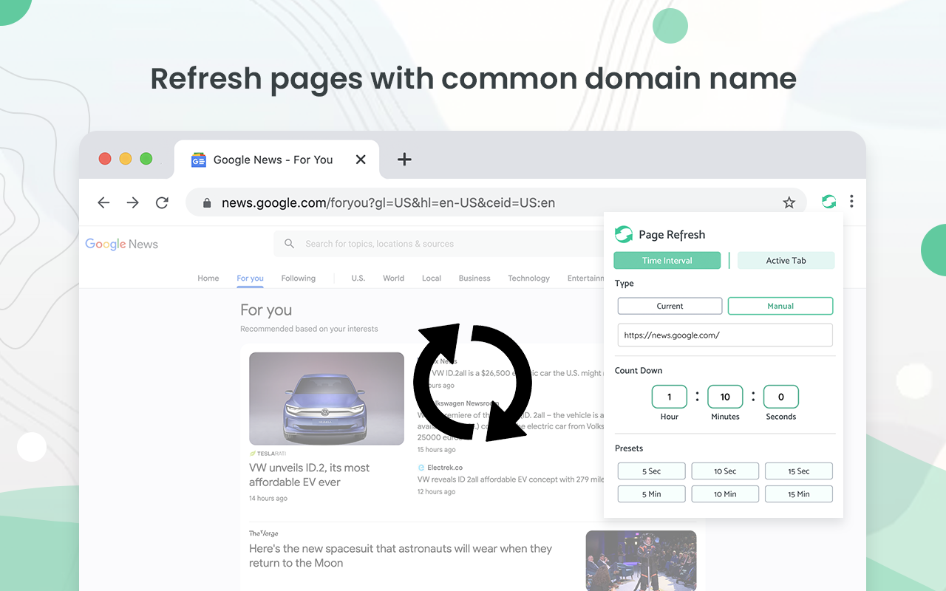Click the padlock icon before the URL
946x591 pixels.
tap(207, 202)
